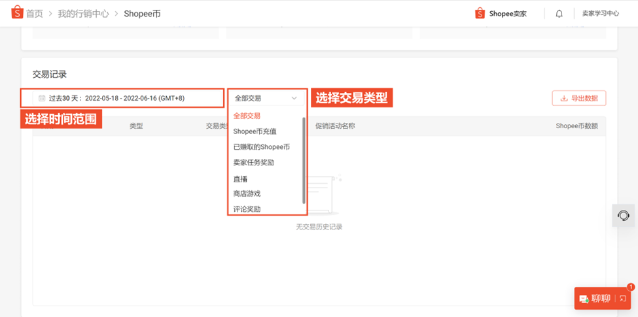
Task: Click the calendar icon in date range field
Action: point(41,98)
